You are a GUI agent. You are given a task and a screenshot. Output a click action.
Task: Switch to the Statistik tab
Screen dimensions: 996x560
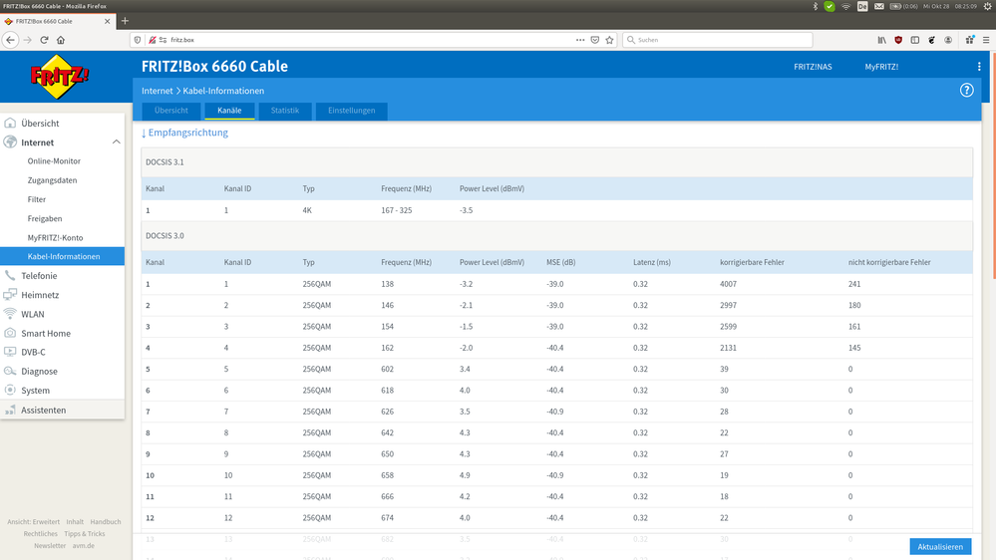(x=284, y=111)
